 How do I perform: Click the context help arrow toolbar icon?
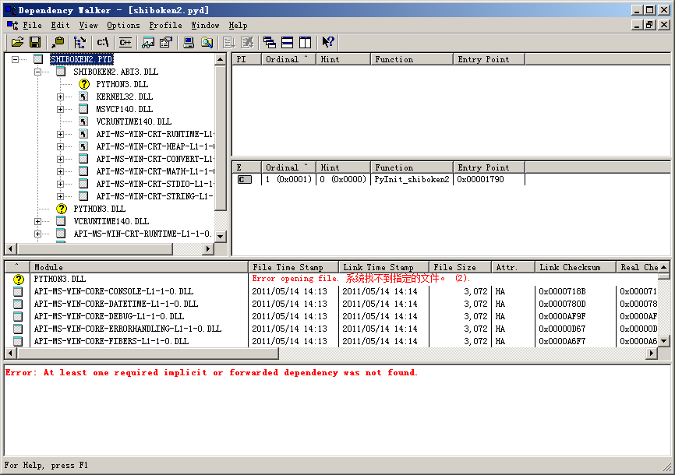327,42
